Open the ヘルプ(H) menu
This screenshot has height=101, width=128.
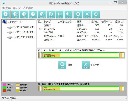coord(28,8)
